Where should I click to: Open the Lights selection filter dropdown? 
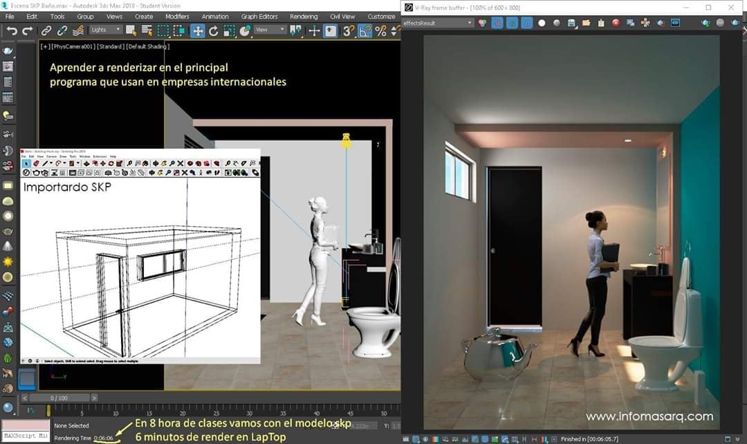tap(105, 30)
